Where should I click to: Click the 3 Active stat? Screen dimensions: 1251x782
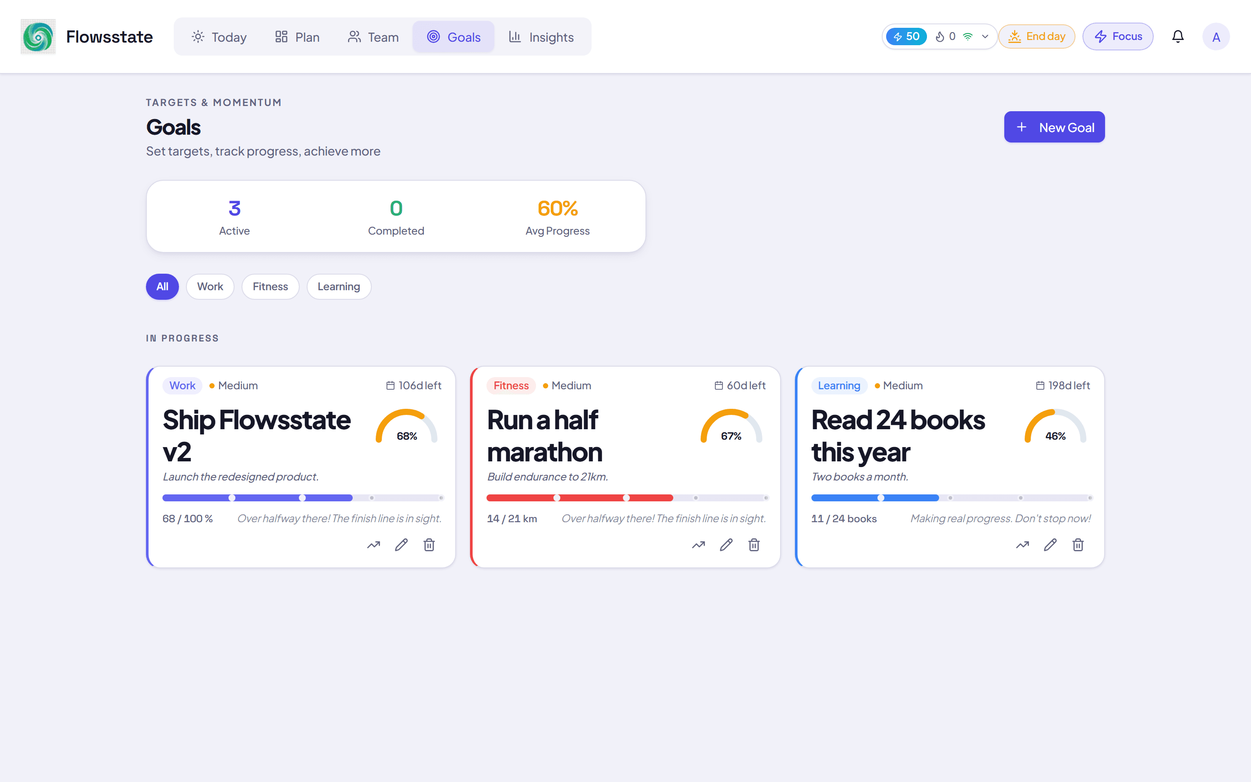click(x=234, y=217)
